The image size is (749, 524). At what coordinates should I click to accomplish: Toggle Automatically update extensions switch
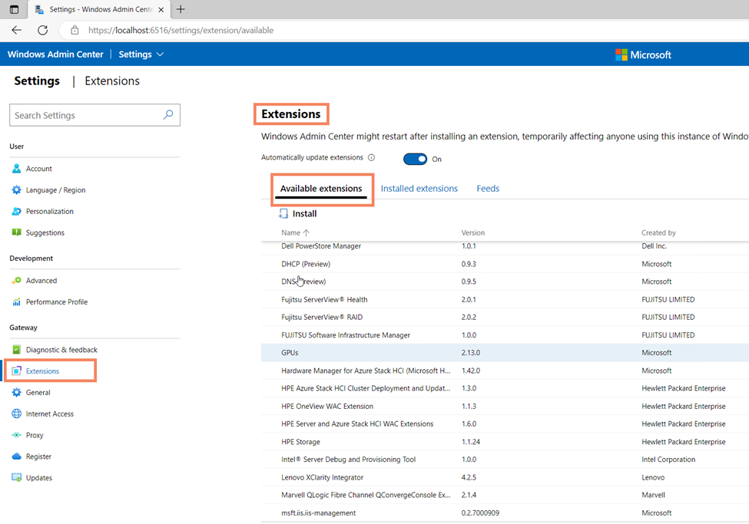coord(415,159)
